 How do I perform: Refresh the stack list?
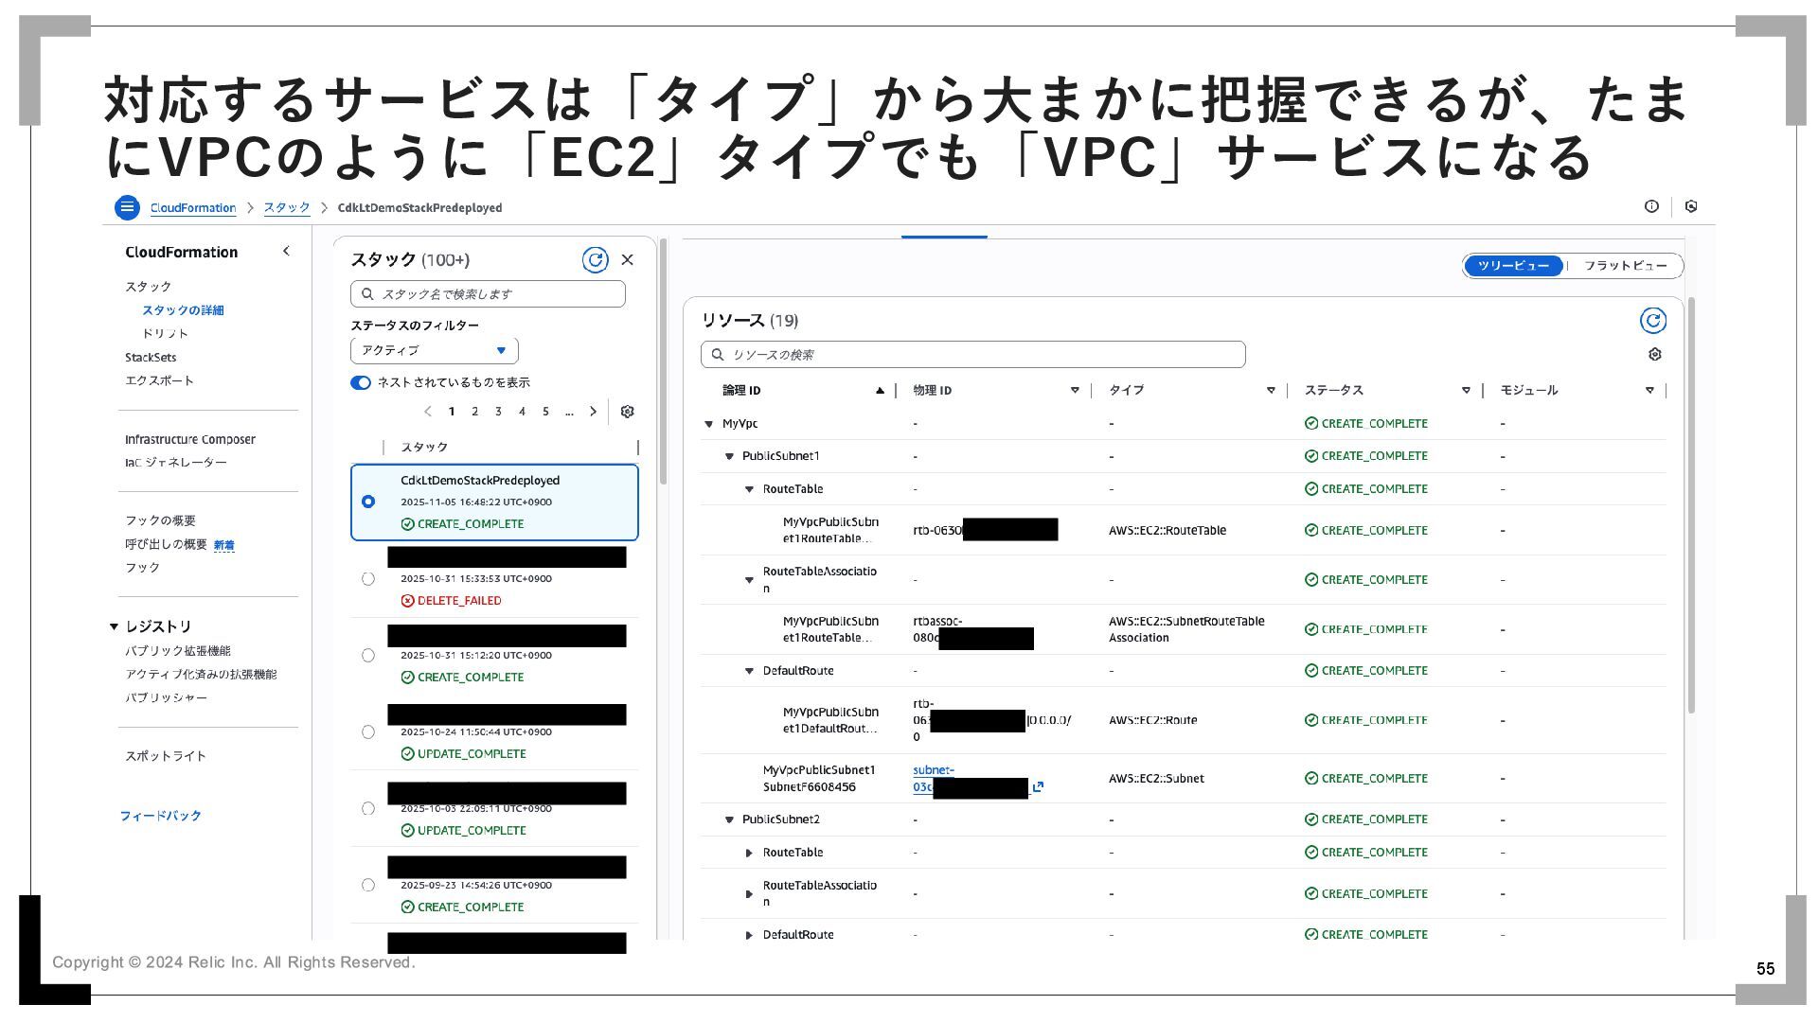coord(595,260)
